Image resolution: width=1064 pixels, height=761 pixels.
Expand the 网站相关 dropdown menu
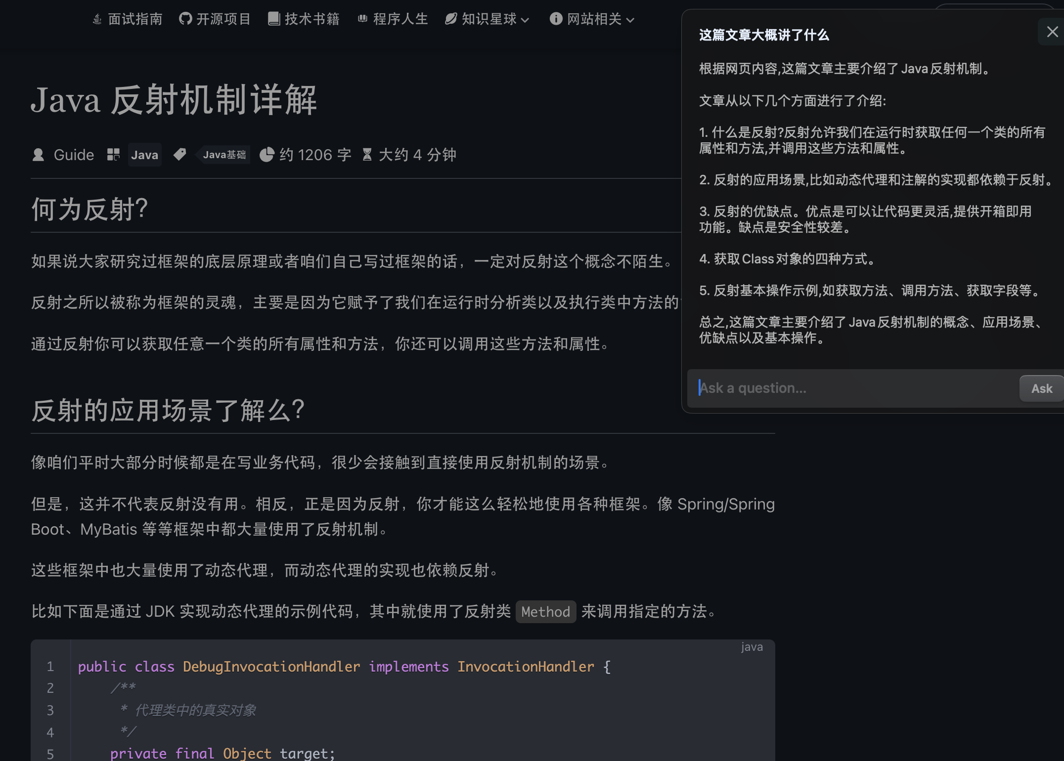click(x=630, y=20)
